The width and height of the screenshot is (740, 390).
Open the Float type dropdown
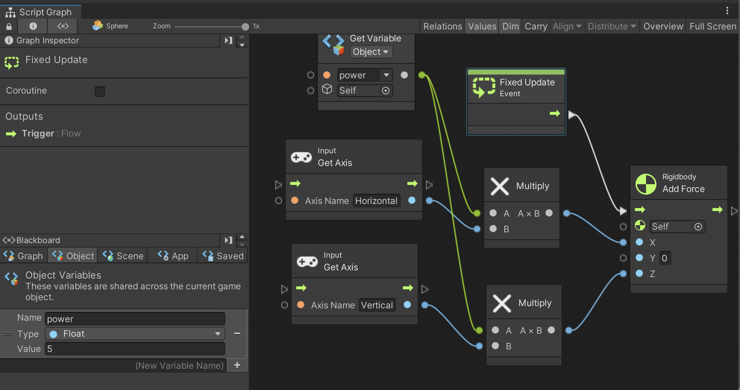135,334
